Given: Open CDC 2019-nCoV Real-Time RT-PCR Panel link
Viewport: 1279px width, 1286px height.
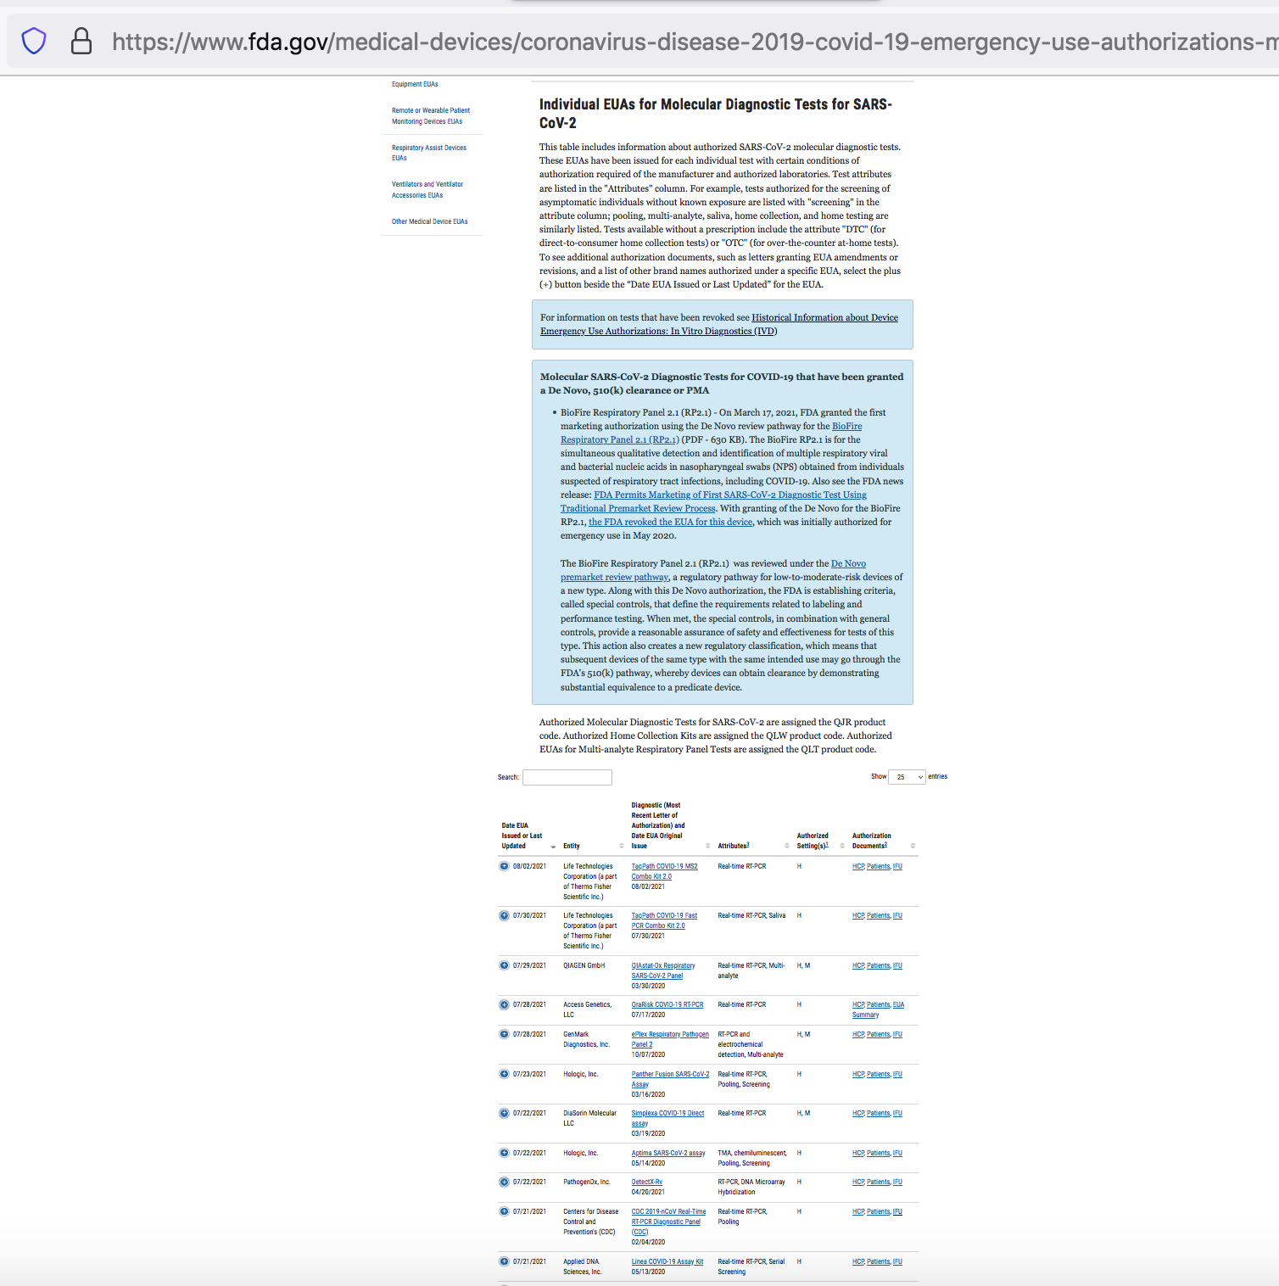Looking at the screenshot, I should pyautogui.click(x=668, y=1222).
